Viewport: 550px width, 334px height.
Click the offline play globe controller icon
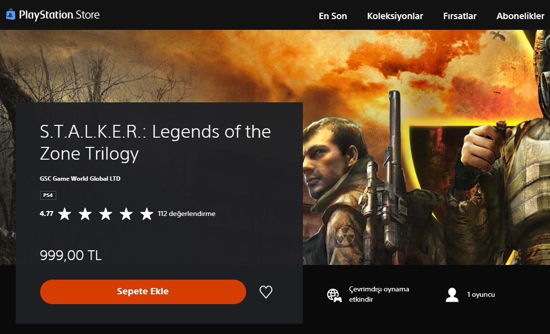334,295
